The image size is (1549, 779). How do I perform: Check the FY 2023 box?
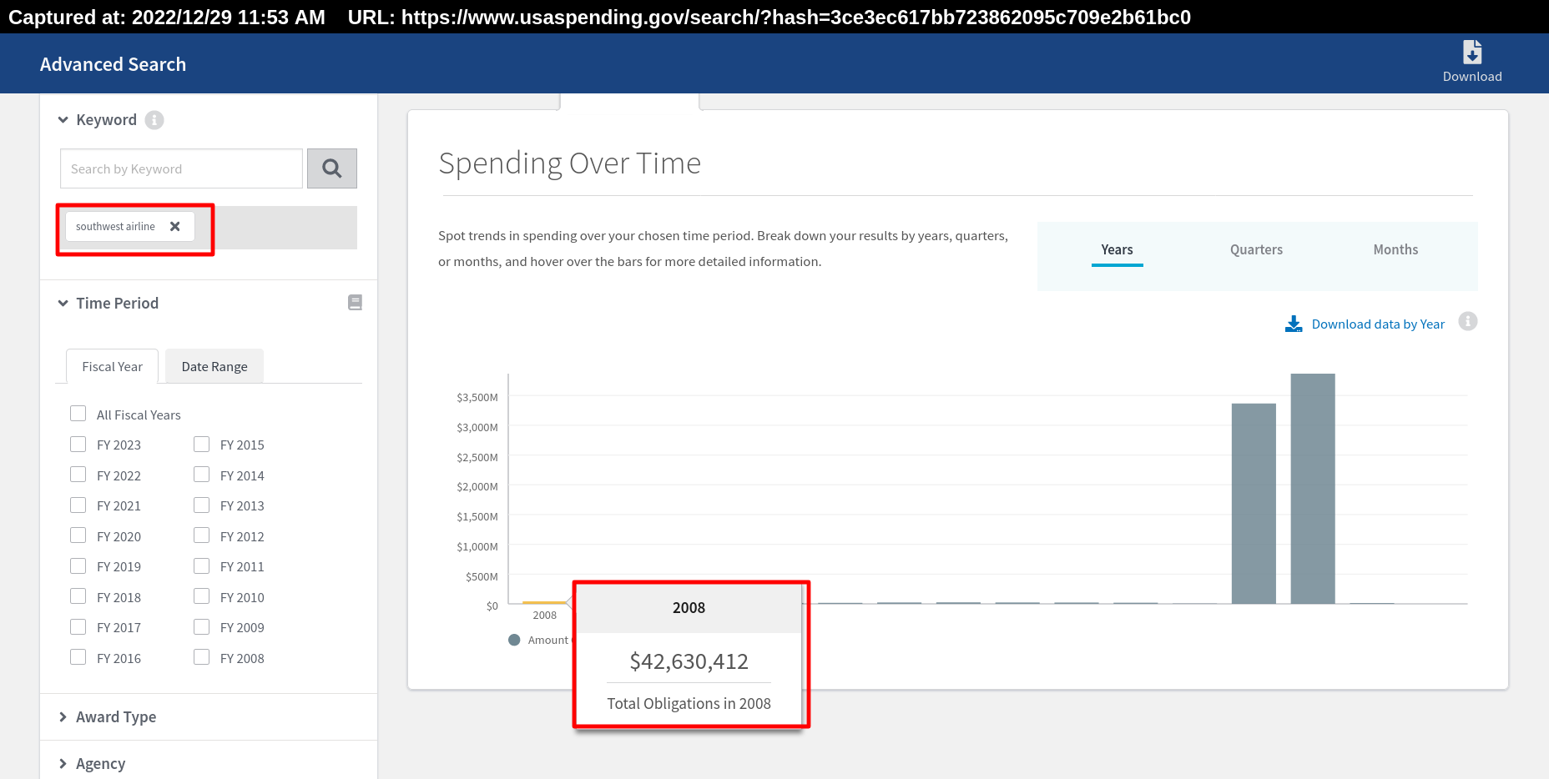78,444
